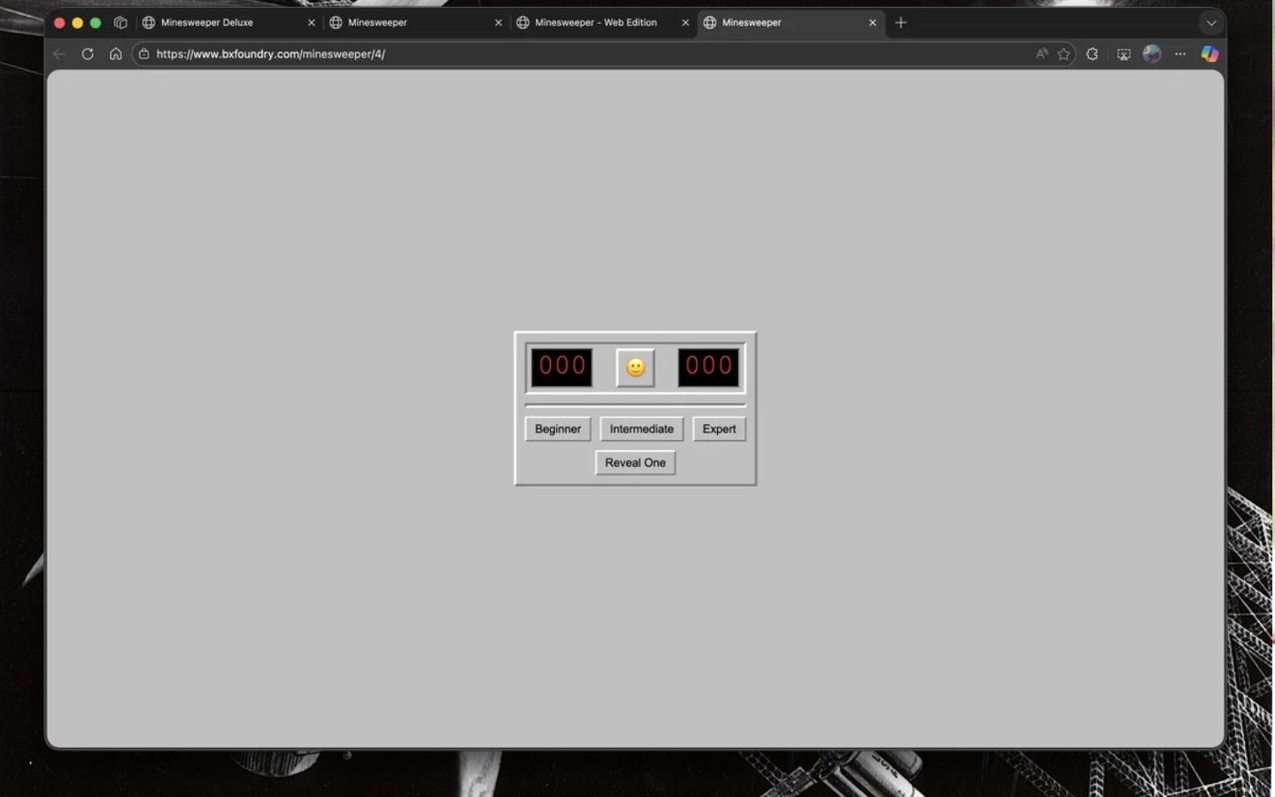
Task: Open a new browser tab
Action: pos(900,23)
